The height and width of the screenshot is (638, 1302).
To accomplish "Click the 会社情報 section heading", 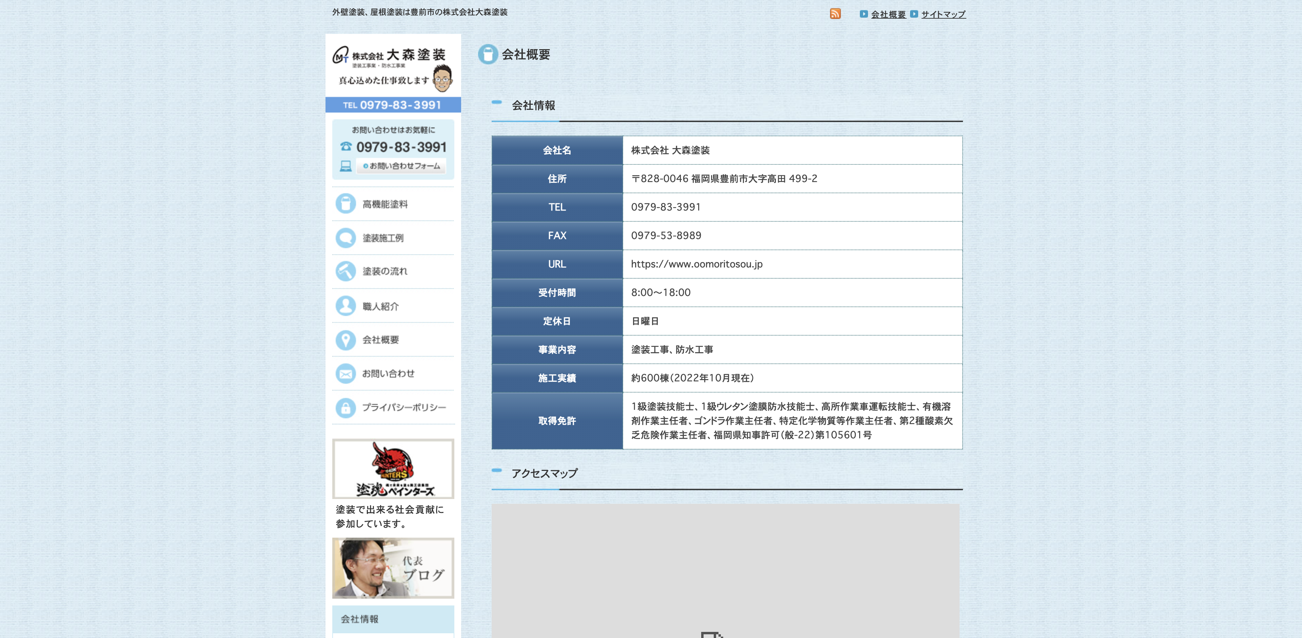I will 533,105.
